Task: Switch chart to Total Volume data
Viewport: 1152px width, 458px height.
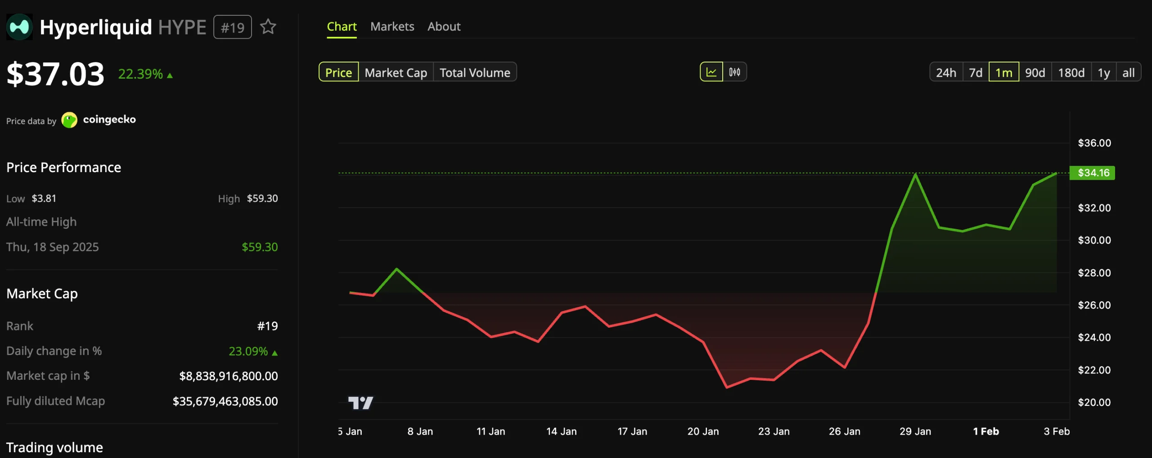Action: click(475, 72)
